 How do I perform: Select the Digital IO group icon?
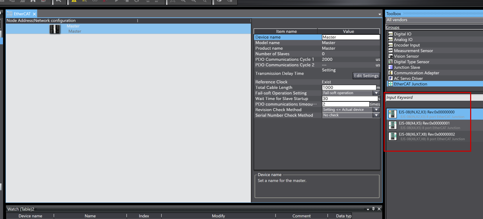pos(391,34)
